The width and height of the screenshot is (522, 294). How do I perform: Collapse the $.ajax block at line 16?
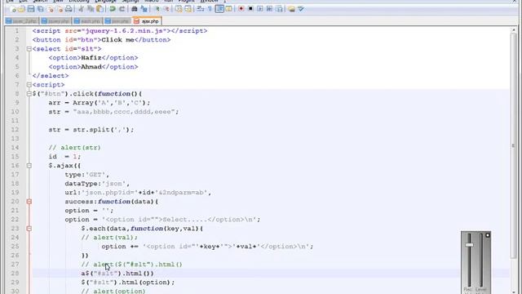click(x=29, y=166)
